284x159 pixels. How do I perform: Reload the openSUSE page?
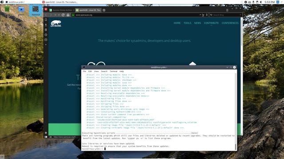pyautogui.click(x=63, y=15)
